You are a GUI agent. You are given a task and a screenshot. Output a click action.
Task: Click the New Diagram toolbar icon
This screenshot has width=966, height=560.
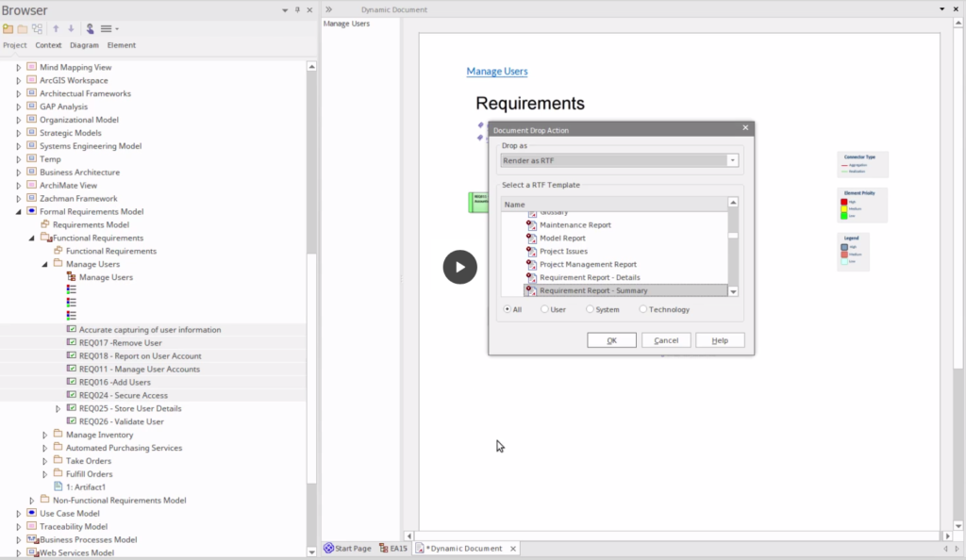pos(37,29)
